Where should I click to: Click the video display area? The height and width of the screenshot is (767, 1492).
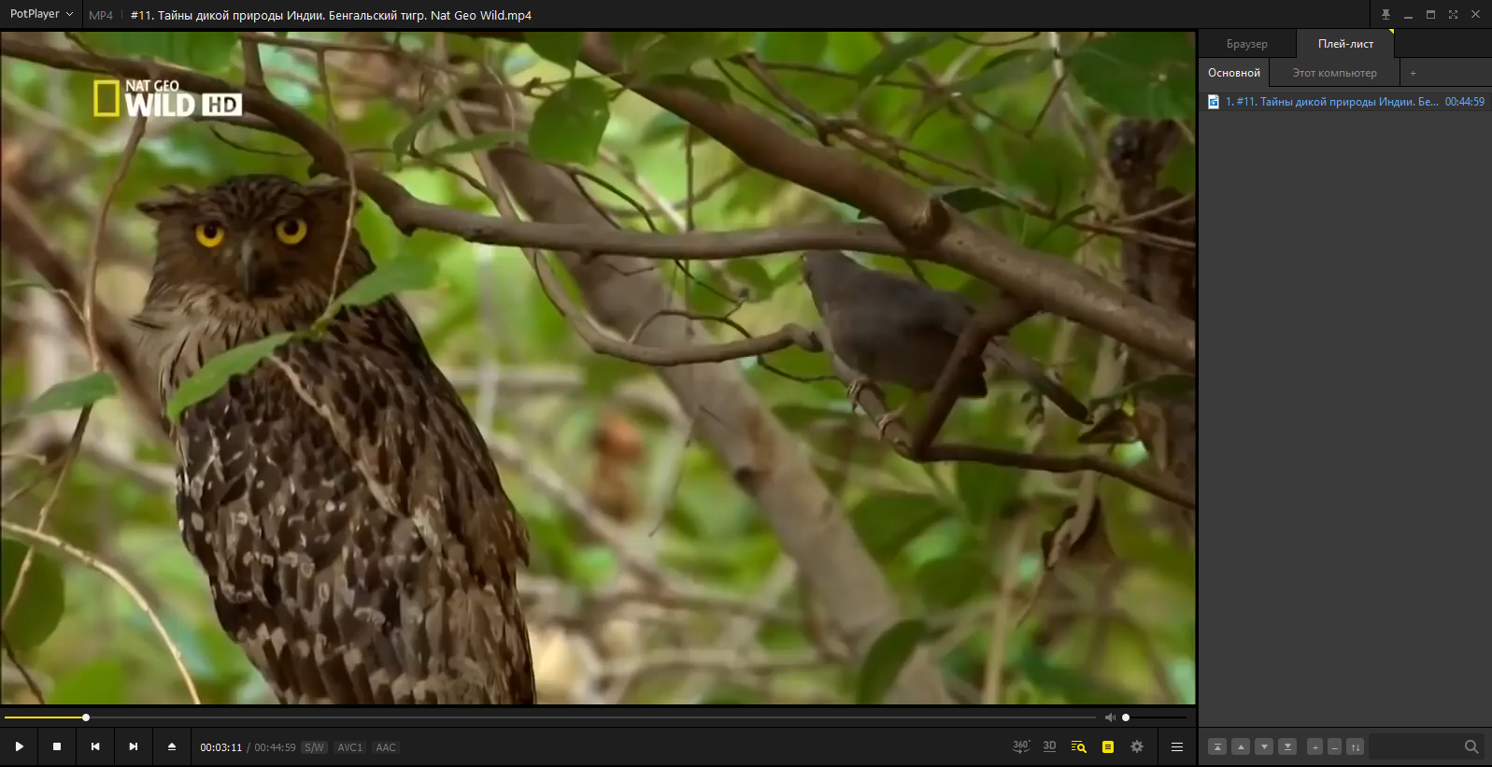pyautogui.click(x=598, y=368)
